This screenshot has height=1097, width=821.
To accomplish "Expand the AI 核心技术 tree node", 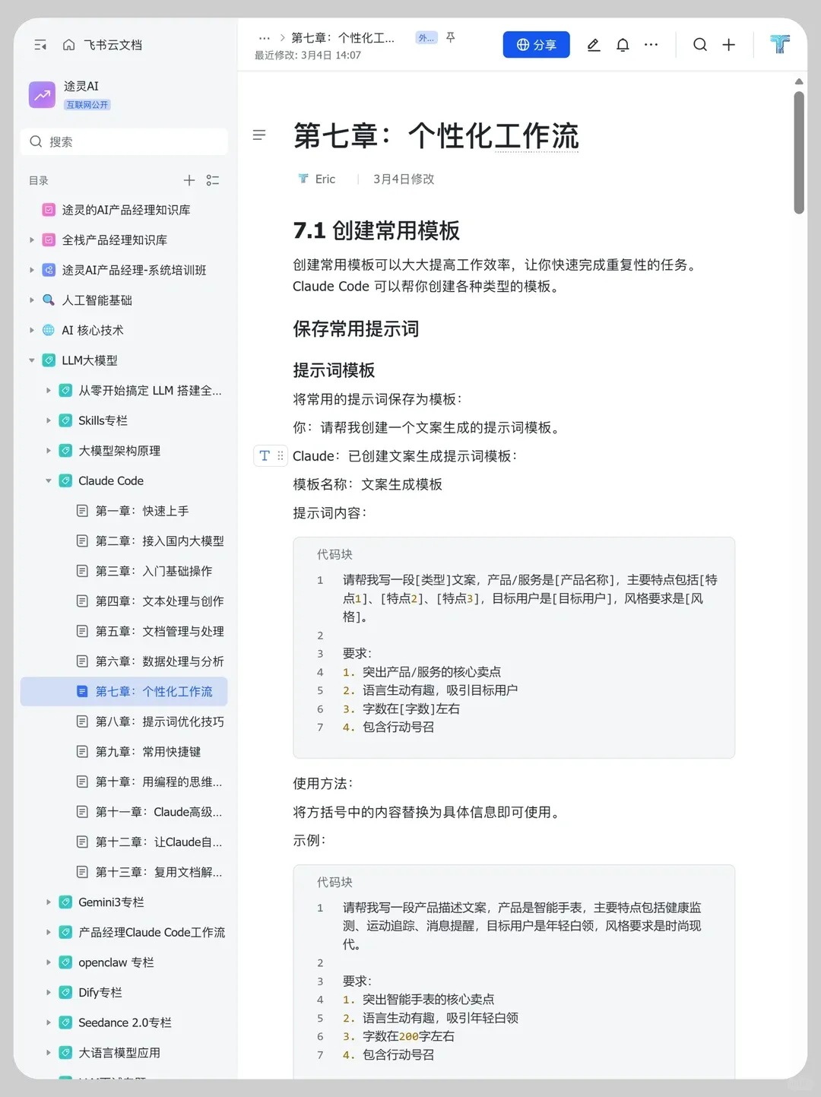I will pyautogui.click(x=32, y=330).
